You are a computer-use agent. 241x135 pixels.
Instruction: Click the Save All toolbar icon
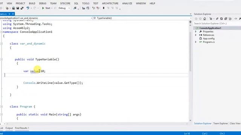coord(22,8)
